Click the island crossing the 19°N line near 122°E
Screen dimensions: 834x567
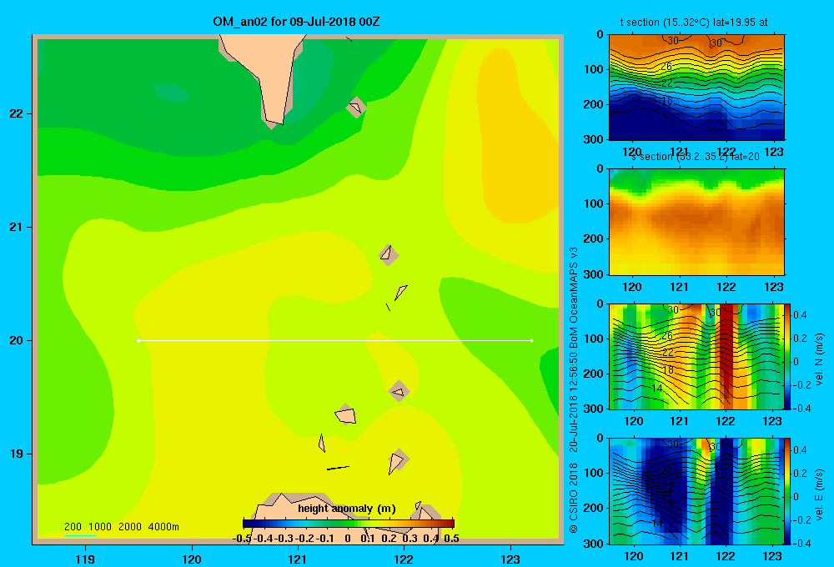397,460
